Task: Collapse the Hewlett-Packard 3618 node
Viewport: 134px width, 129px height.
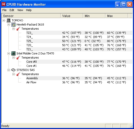Action: pos(9,25)
